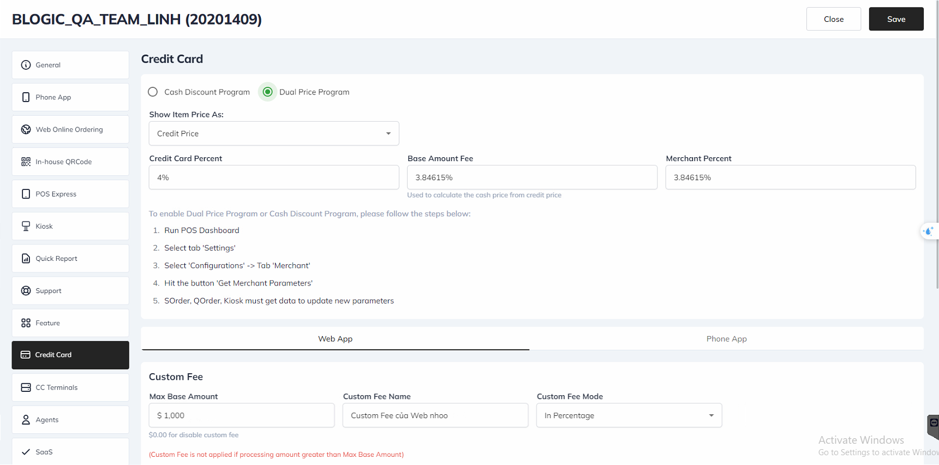Select Cash Discount Program radio button
The image size is (939, 465).
[153, 92]
